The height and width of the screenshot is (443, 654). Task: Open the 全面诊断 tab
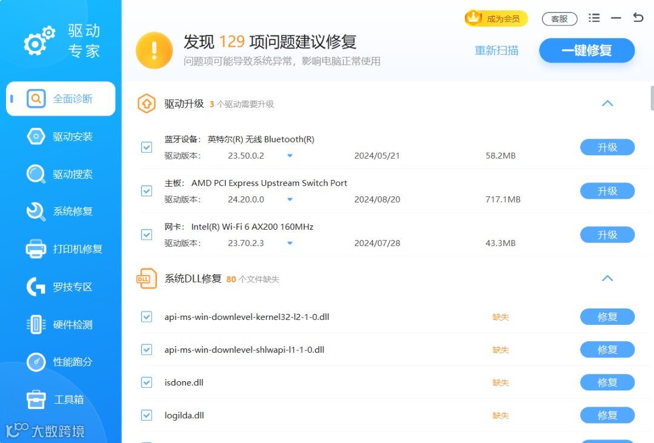tap(61, 99)
